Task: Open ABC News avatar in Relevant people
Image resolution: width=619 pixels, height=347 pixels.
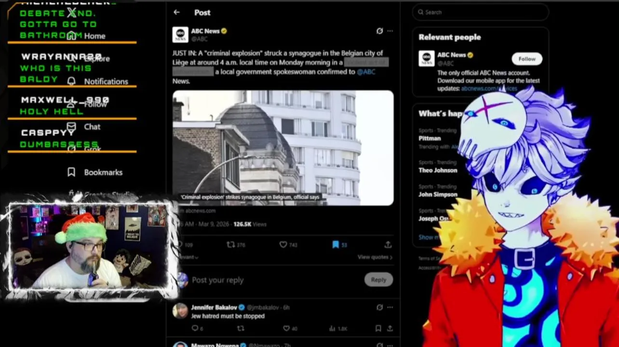Action: click(x=426, y=59)
